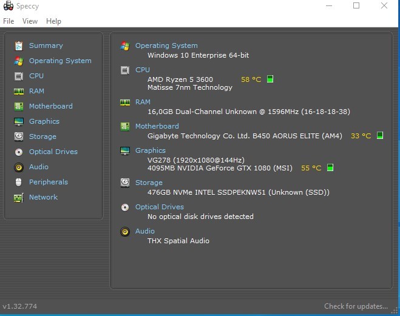
Task: Open the File menu
Action: click(x=8, y=21)
